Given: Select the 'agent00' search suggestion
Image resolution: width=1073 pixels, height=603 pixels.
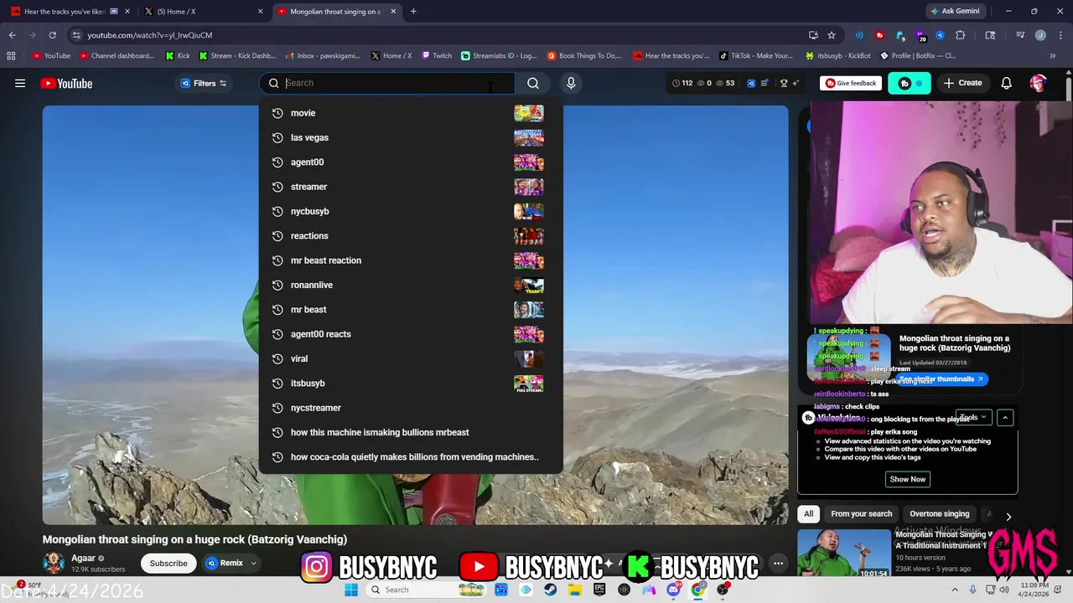Looking at the screenshot, I should coord(411,162).
